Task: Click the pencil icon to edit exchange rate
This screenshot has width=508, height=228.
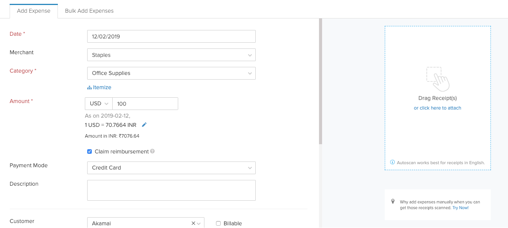Action: pos(144,125)
